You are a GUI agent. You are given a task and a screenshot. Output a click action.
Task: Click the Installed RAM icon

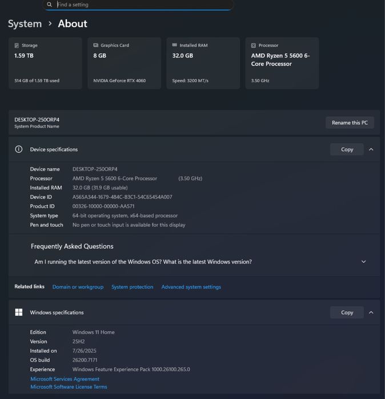coord(175,45)
